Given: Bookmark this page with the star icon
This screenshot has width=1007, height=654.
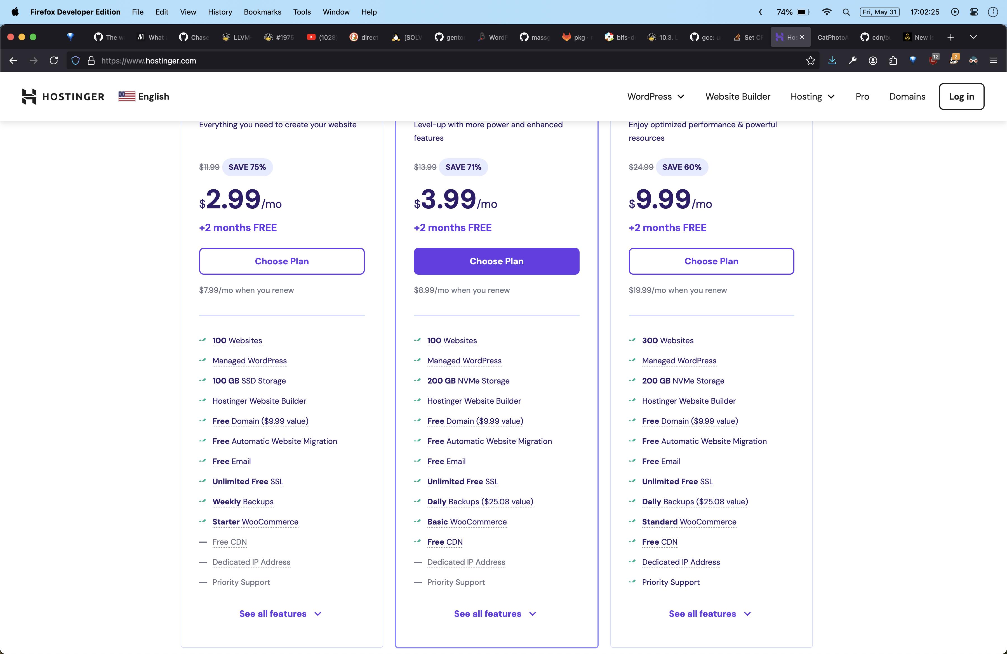Looking at the screenshot, I should (x=810, y=60).
